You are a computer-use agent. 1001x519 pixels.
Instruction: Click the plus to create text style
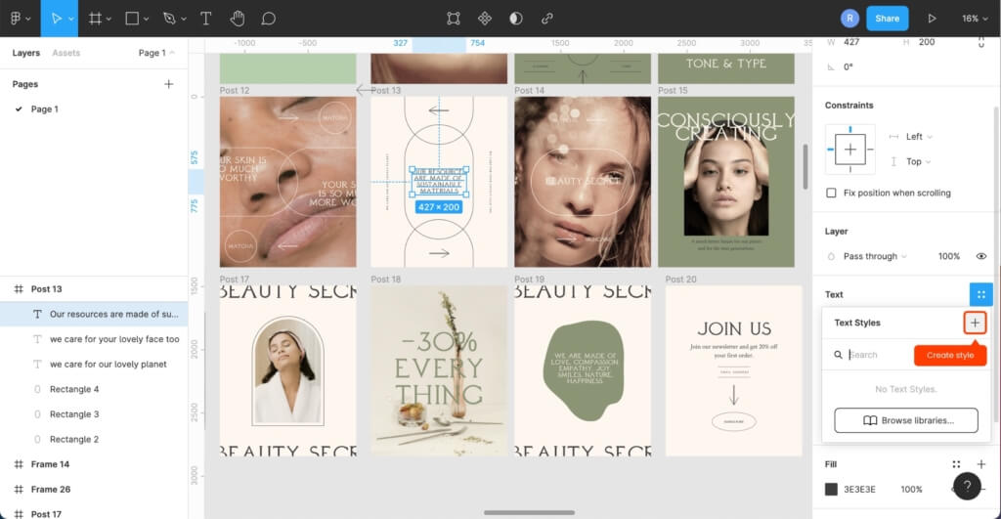coord(975,323)
